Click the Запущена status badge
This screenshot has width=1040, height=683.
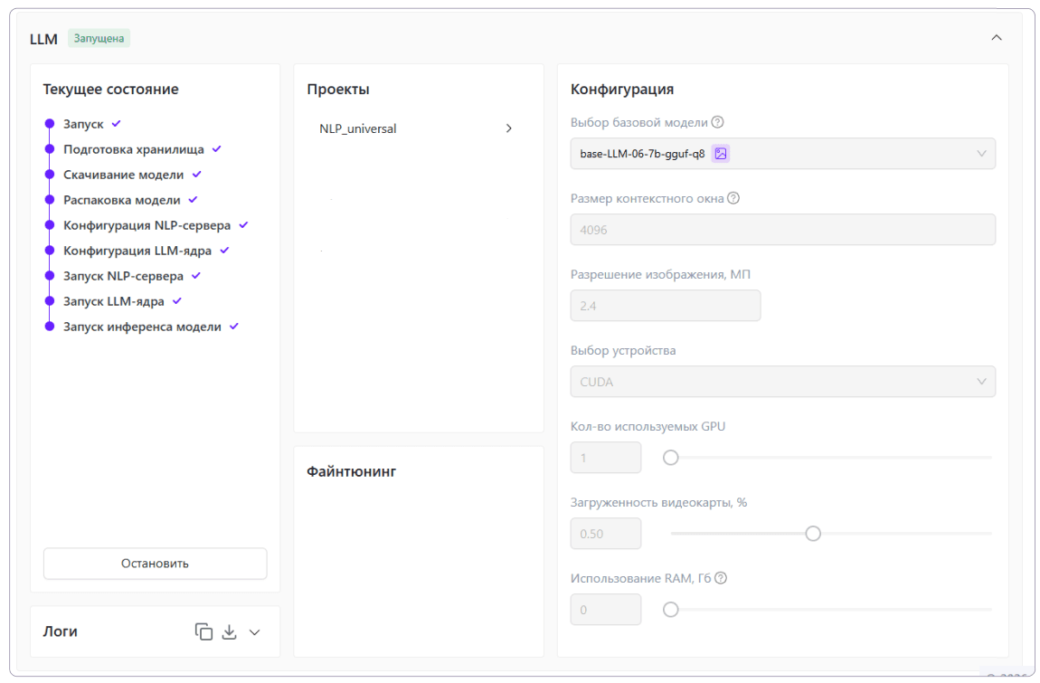(99, 39)
